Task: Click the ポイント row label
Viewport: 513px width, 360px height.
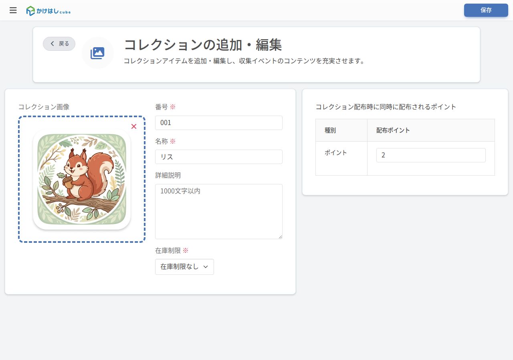Action: click(x=336, y=153)
